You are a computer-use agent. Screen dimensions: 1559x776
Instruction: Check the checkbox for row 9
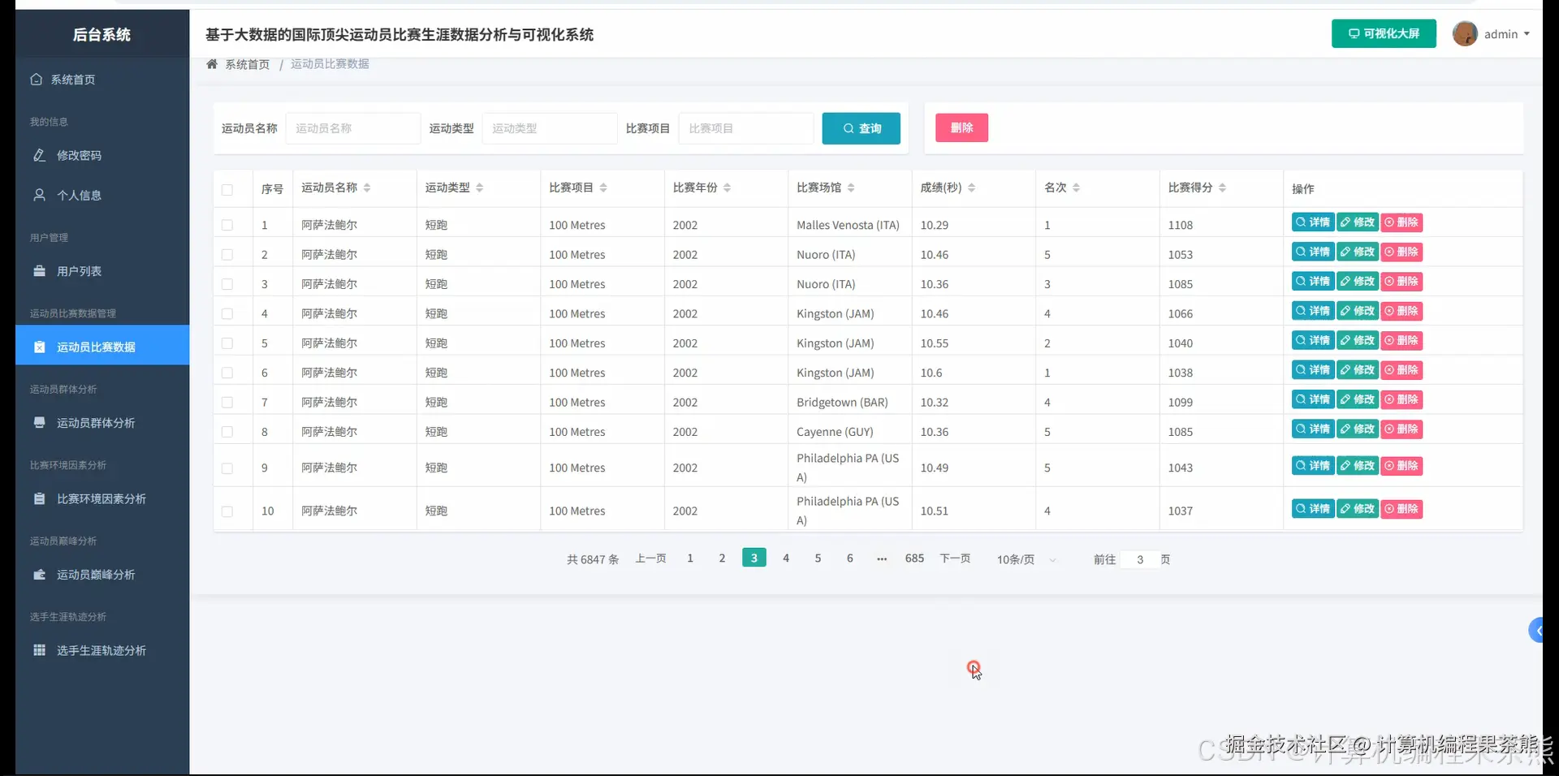(x=227, y=468)
